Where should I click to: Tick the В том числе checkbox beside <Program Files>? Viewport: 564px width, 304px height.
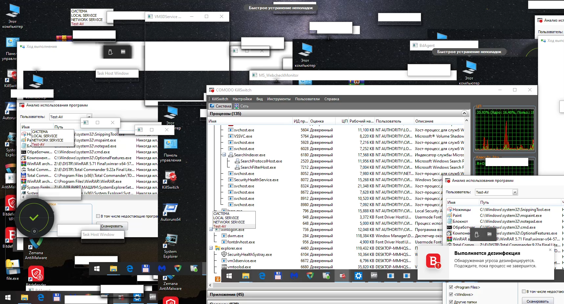(524, 292)
